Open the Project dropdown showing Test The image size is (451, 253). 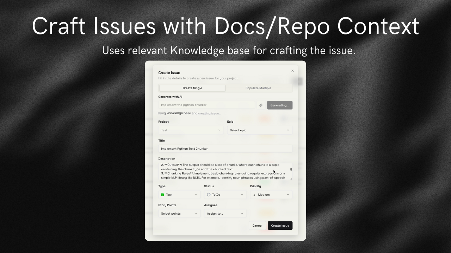(x=191, y=130)
